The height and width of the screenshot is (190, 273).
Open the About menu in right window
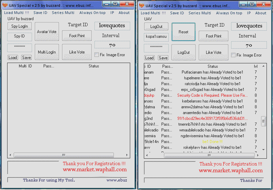pyautogui.click(x=261, y=13)
